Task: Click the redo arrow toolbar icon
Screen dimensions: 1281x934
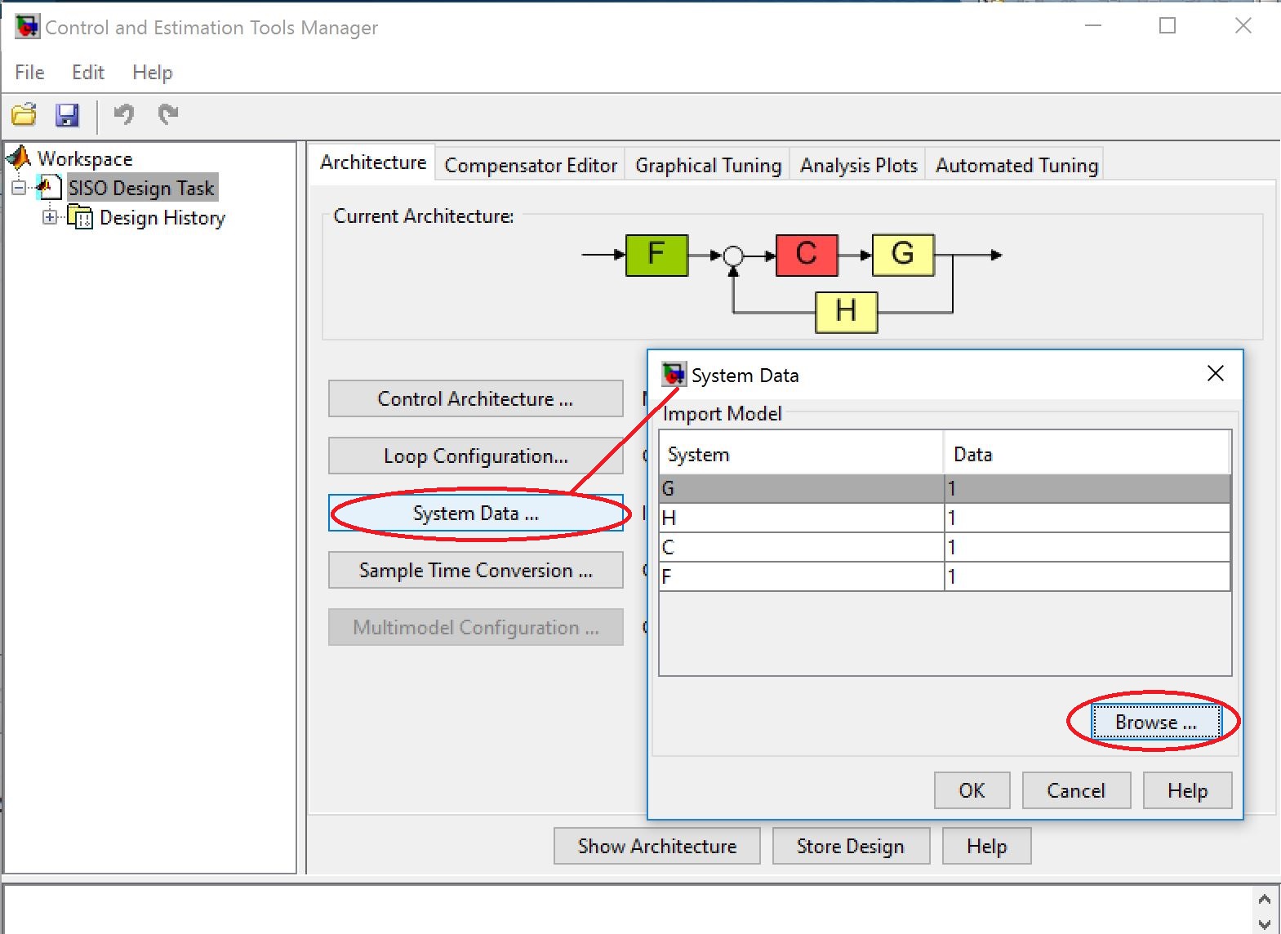Action: pos(168,114)
